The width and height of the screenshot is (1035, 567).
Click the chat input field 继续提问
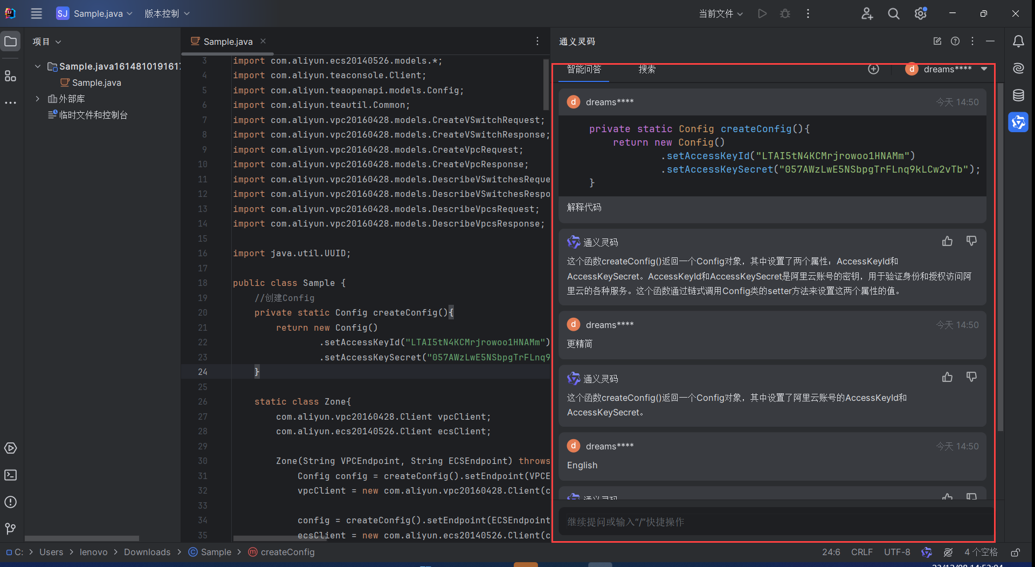click(776, 522)
